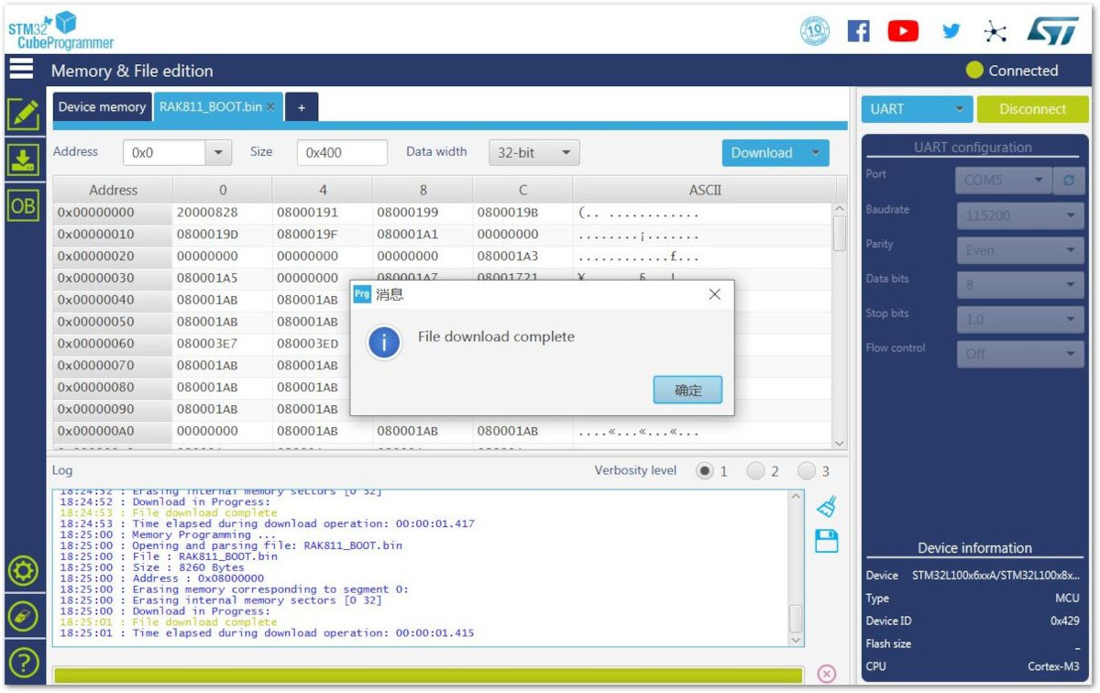Screen dimensions: 1100x693
Task: Open Memory & File edition pencil icon
Action: tap(22, 114)
